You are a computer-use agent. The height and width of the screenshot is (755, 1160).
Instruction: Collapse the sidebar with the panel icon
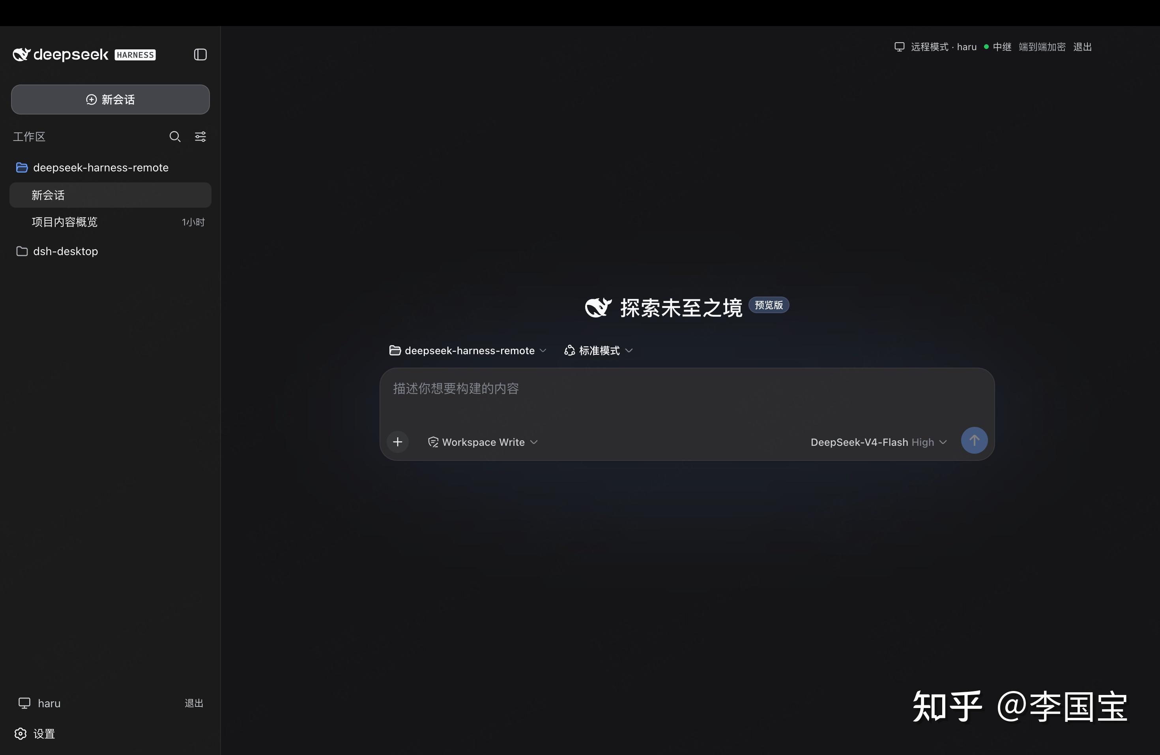[200, 54]
